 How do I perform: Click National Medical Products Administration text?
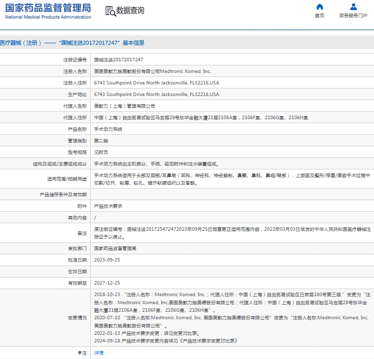[48, 17]
